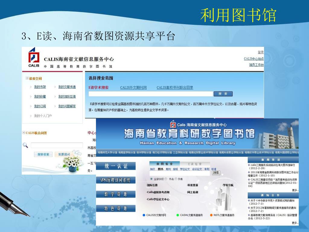Open the 科技查新 link
This screenshot has width=309, height=232.
(x=193, y=185)
